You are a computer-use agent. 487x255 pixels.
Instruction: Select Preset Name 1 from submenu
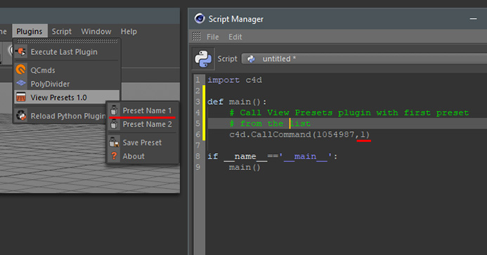pyautogui.click(x=143, y=110)
